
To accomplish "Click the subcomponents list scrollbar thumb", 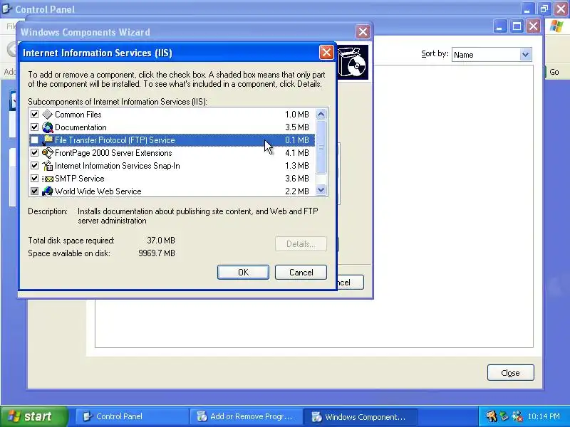I will [321, 147].
